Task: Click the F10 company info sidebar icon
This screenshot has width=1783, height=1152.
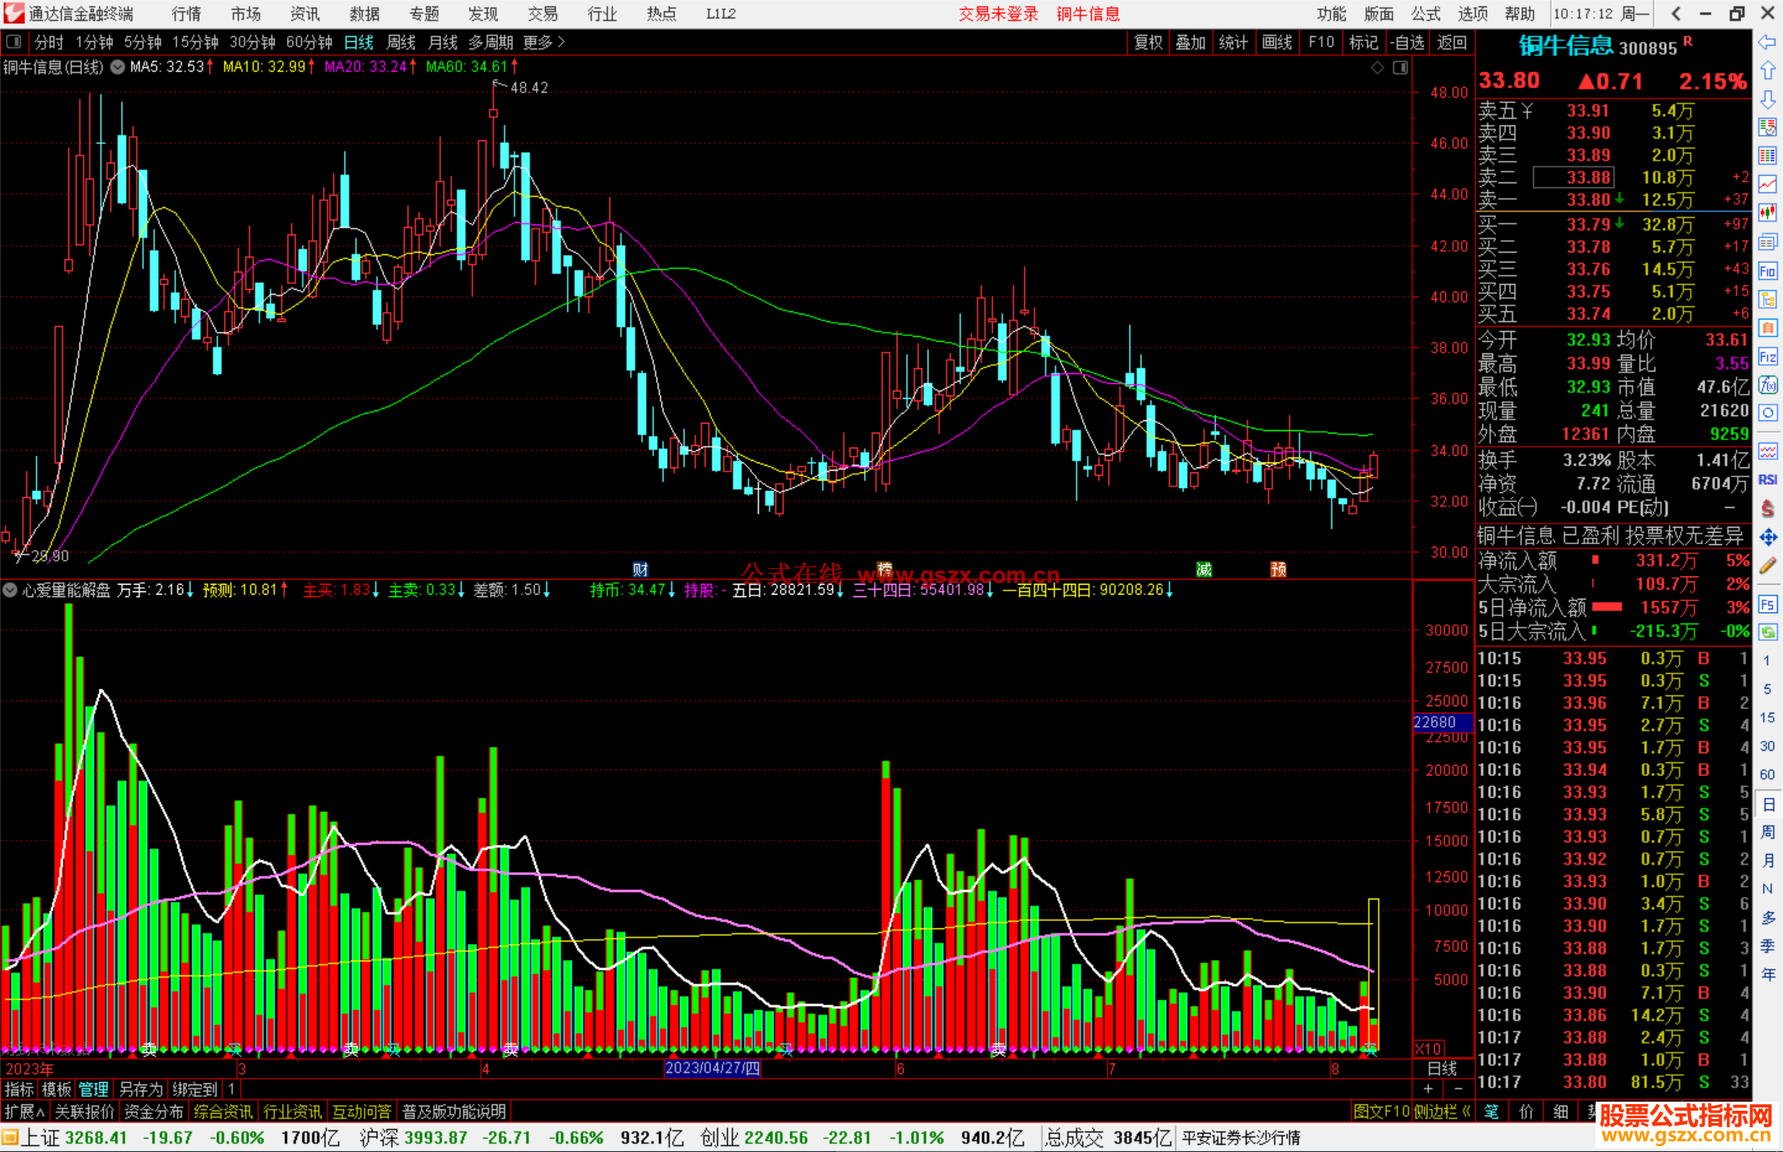Action: [x=1767, y=271]
